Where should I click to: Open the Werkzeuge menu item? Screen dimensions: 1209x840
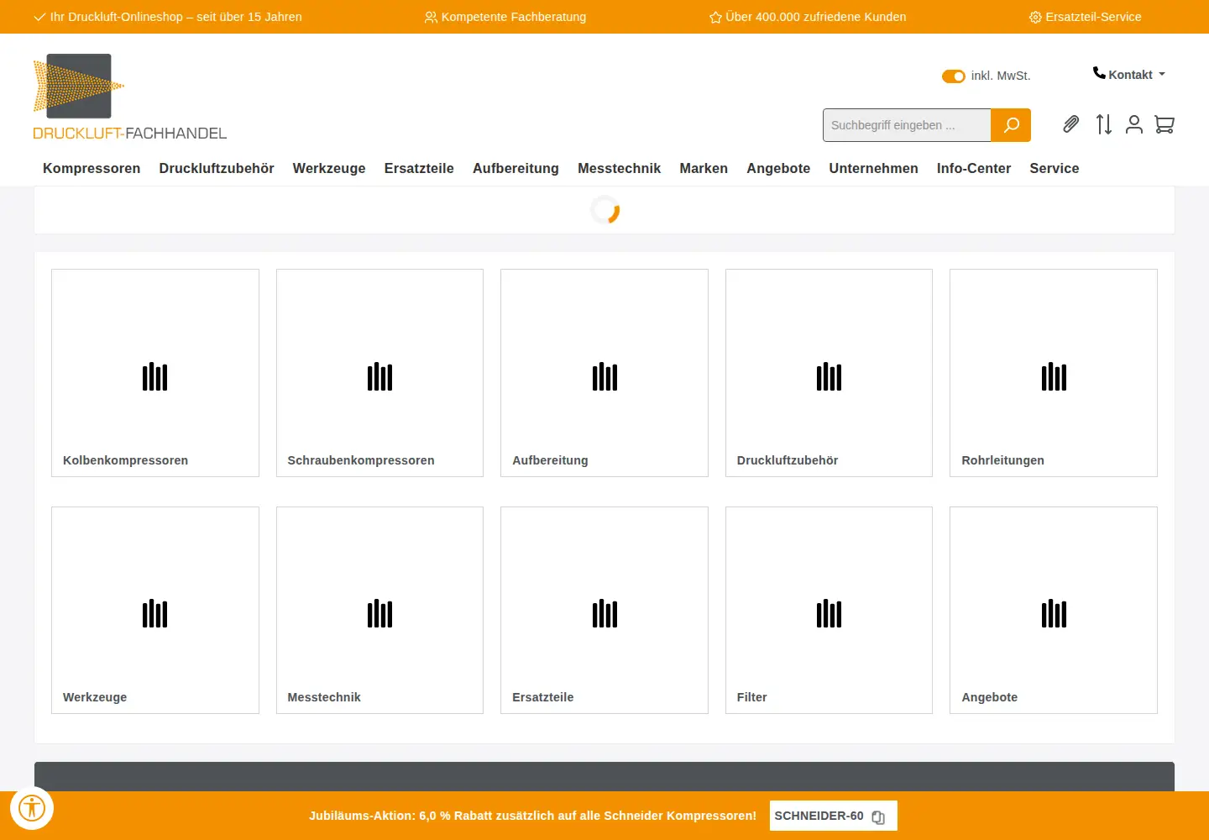329,168
